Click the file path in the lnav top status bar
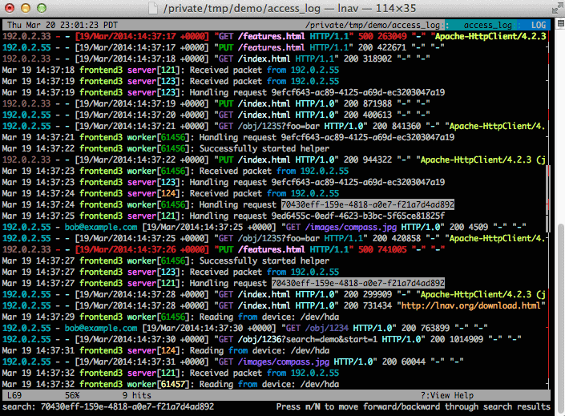Viewport: 565px width, 416px height. (373, 25)
